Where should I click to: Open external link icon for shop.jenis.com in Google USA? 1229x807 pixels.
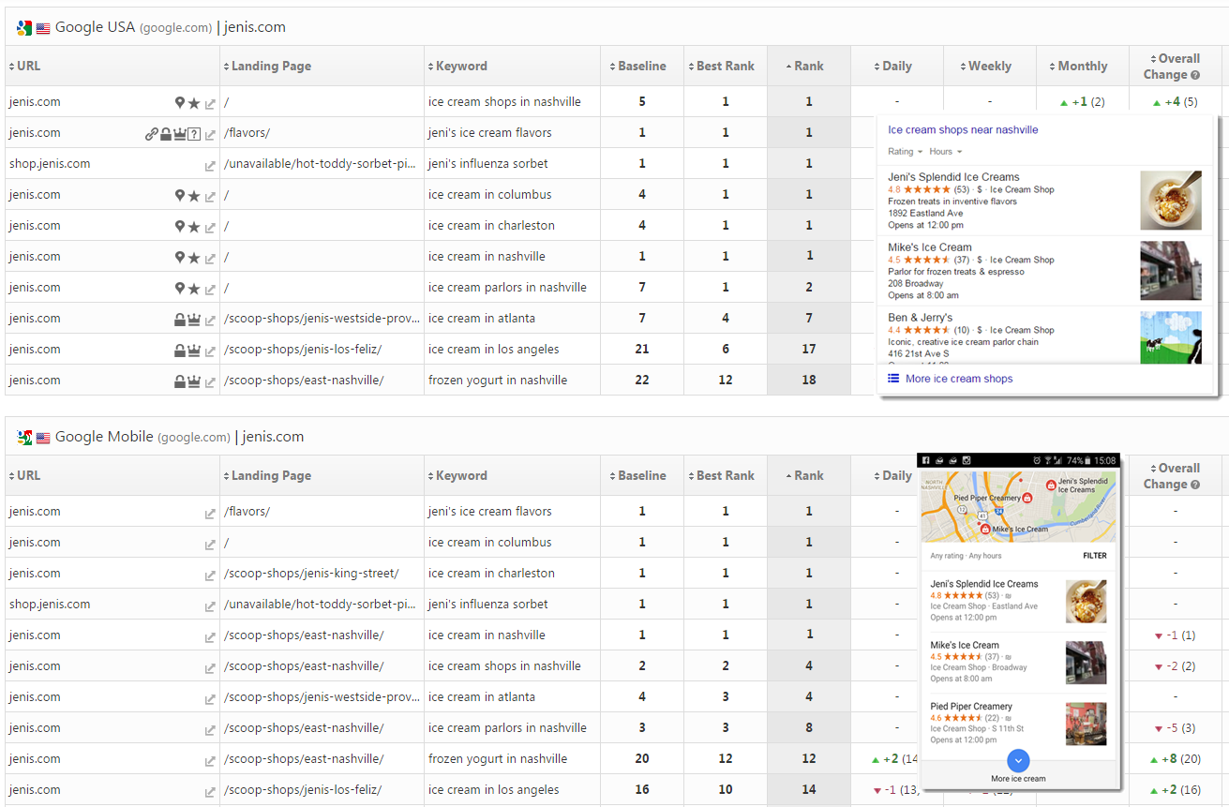tap(210, 165)
